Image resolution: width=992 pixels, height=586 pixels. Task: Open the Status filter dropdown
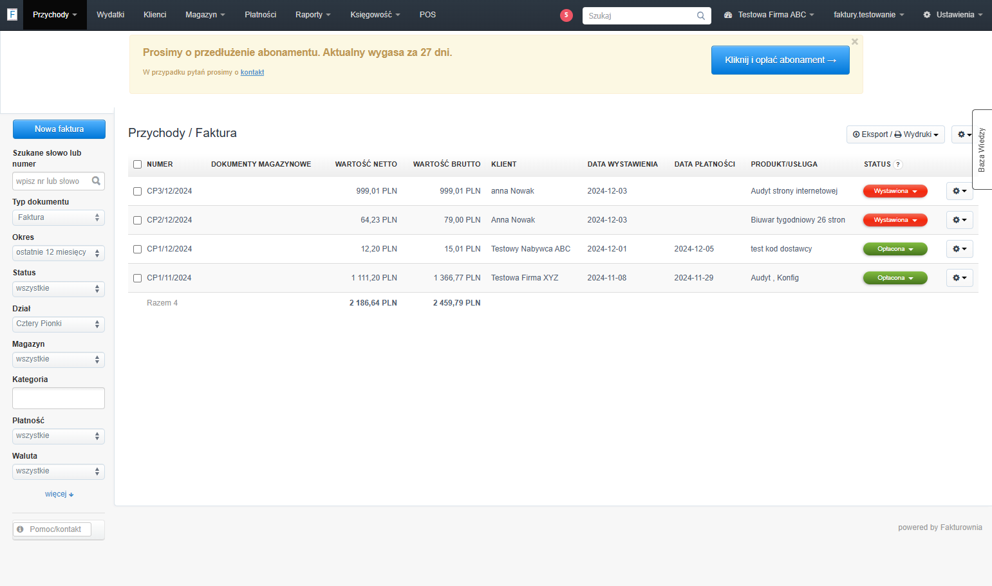pyautogui.click(x=59, y=289)
